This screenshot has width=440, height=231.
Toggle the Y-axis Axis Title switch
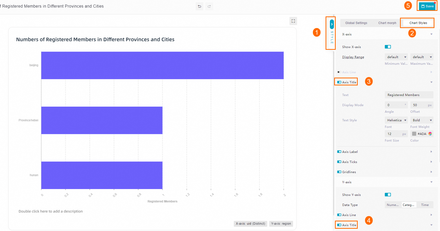[339, 225]
